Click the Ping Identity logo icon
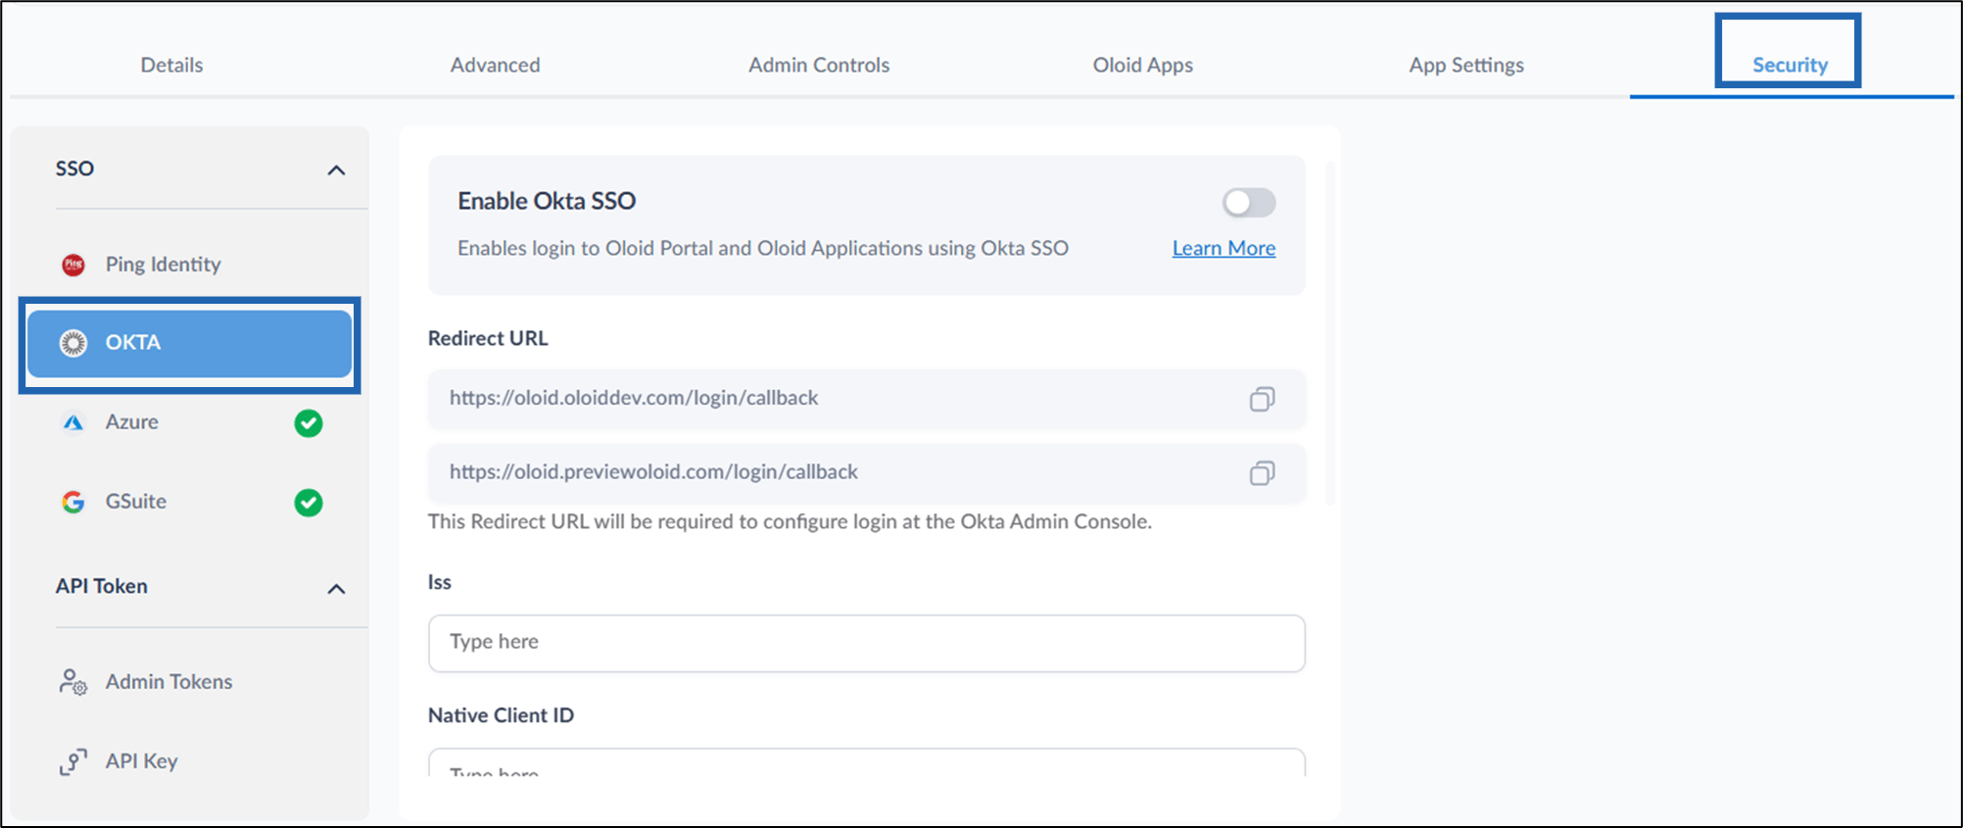Image resolution: width=1963 pixels, height=828 pixels. coord(73,265)
